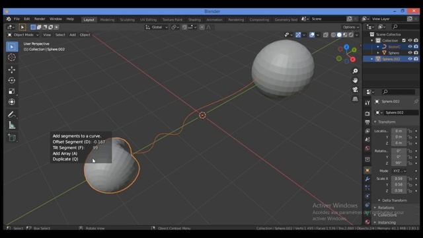
Task: Open Global transform orientation dropdown
Action: click(157, 27)
